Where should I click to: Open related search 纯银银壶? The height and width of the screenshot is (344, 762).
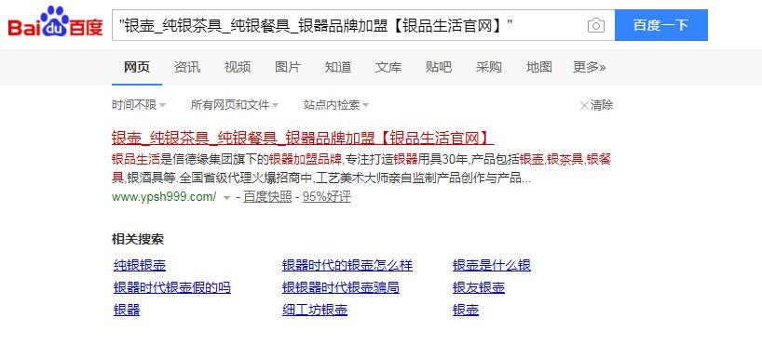point(140,265)
